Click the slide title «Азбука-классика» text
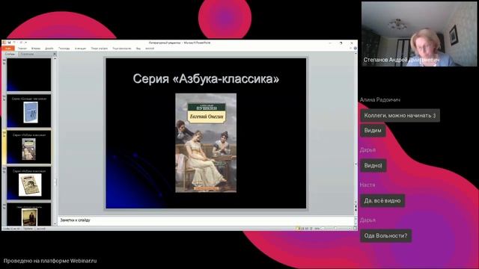The image size is (479, 269). [x=206, y=78]
